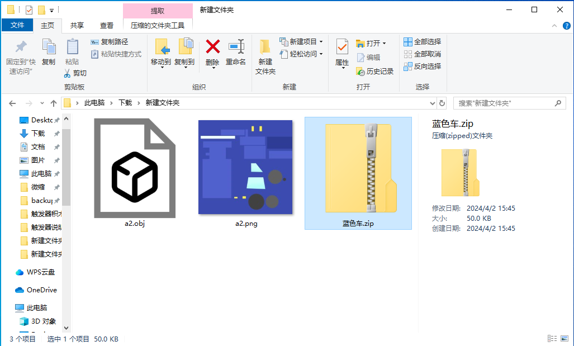Open OneDrive in navigation pane
Viewport: 574px width, 346px height.
click(x=36, y=290)
